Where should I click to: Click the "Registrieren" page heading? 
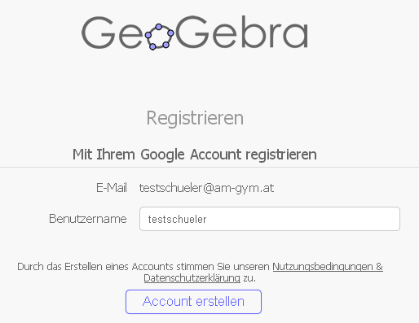click(x=195, y=118)
